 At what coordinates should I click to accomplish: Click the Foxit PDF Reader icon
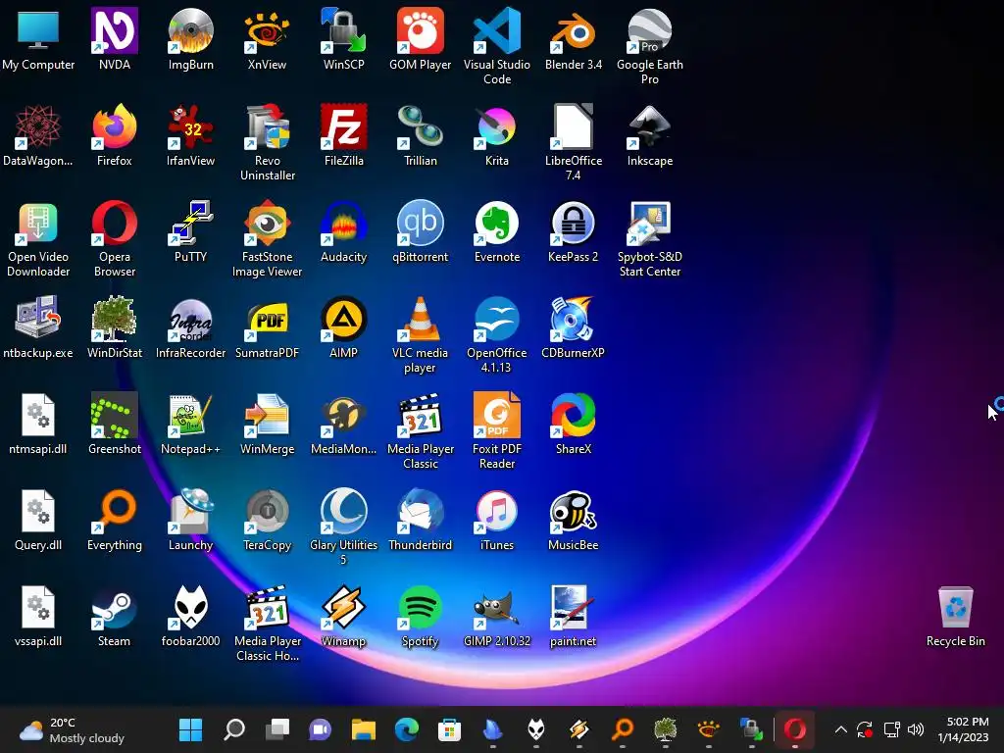(x=497, y=415)
